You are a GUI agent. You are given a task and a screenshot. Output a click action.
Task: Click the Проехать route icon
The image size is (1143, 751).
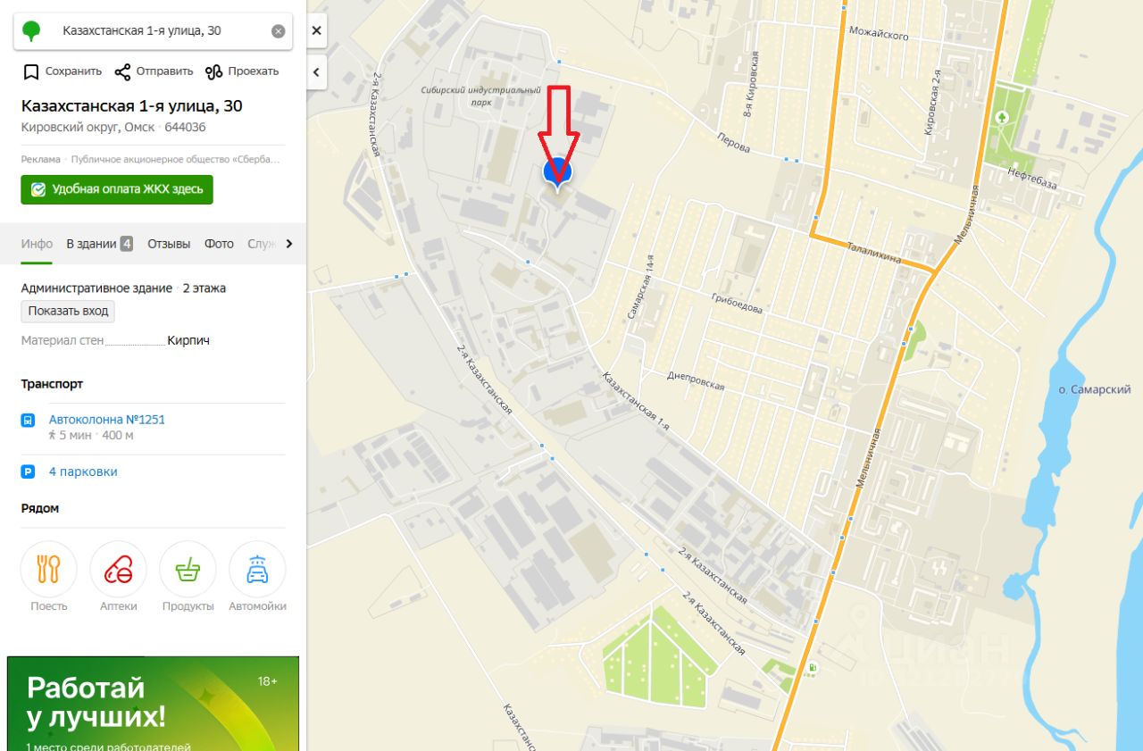coord(213,71)
